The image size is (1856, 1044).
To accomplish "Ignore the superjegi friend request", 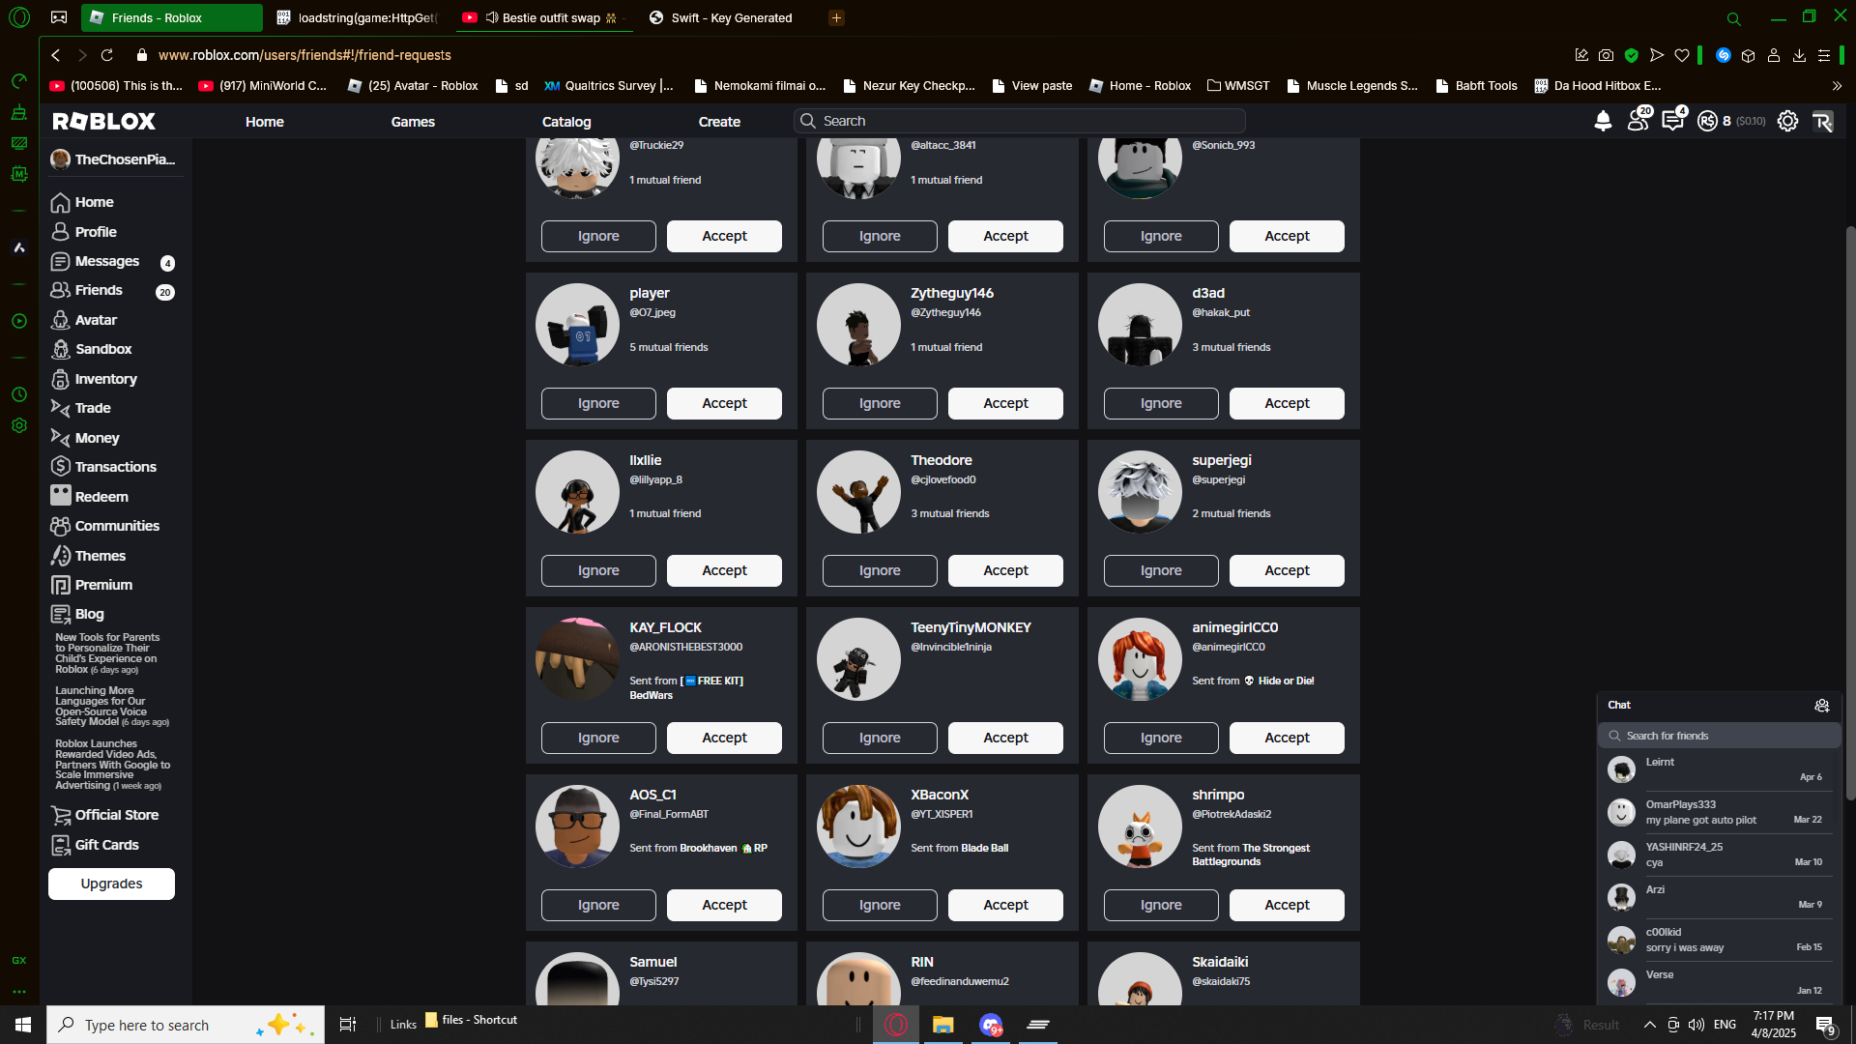I will (1160, 570).
